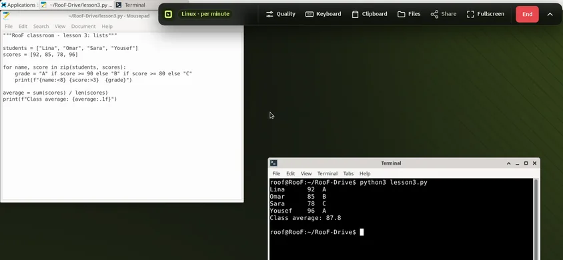Viewport: 563px width, 260px height.
Task: Open the Help menu in Mousepad
Action: click(107, 26)
